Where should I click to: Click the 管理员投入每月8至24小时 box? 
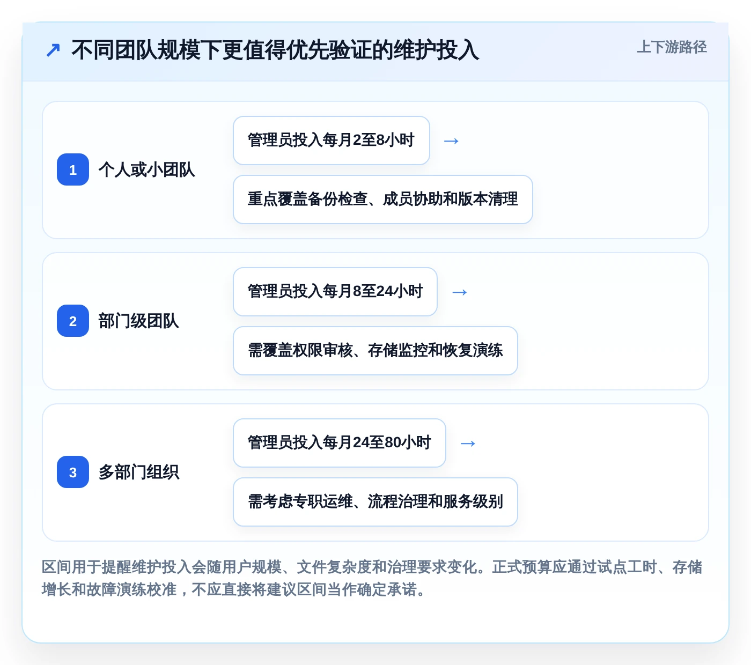coord(335,292)
